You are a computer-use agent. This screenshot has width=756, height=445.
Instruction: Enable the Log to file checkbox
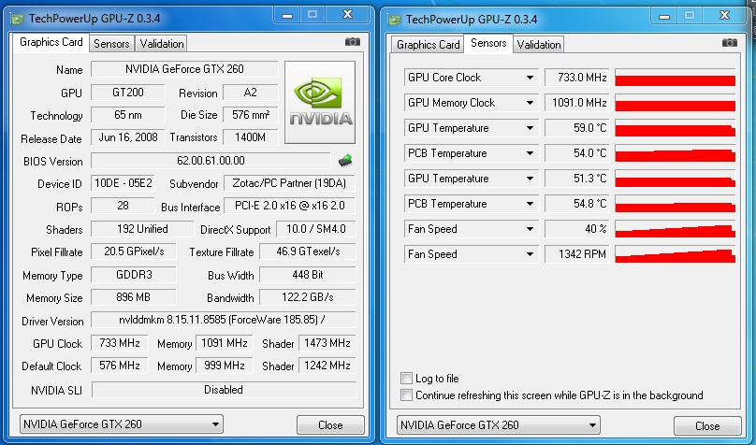pyautogui.click(x=406, y=378)
